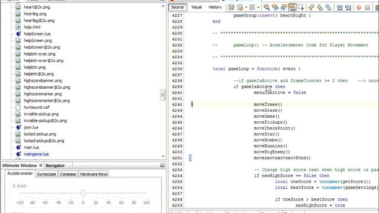Screen dimensions: 379x213
Task: Select highscorebanner.png file
Action: [x=43, y=80]
